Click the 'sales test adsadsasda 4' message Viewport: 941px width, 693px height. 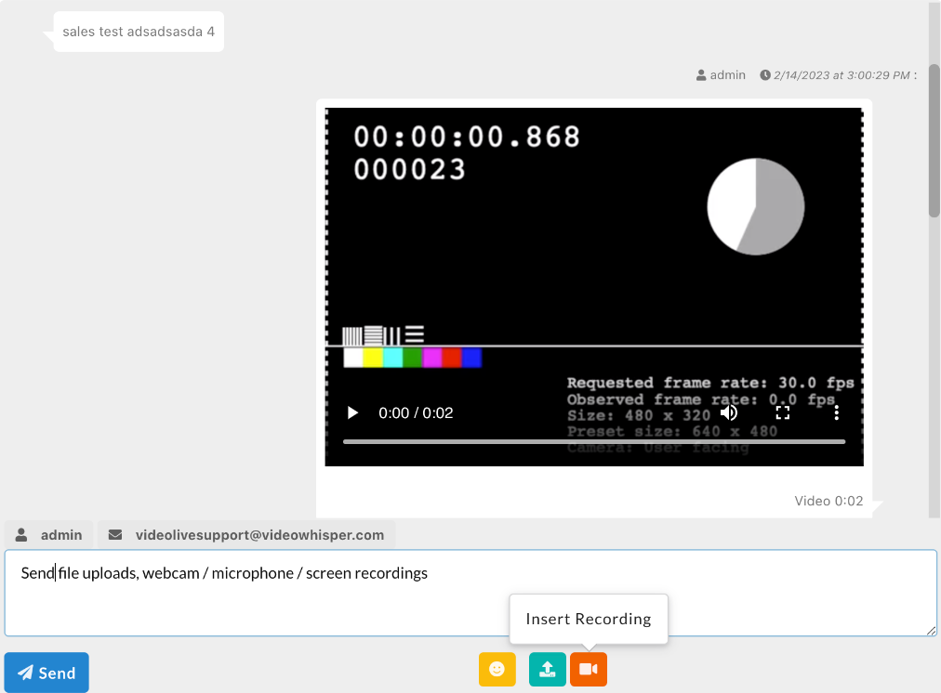point(139,32)
